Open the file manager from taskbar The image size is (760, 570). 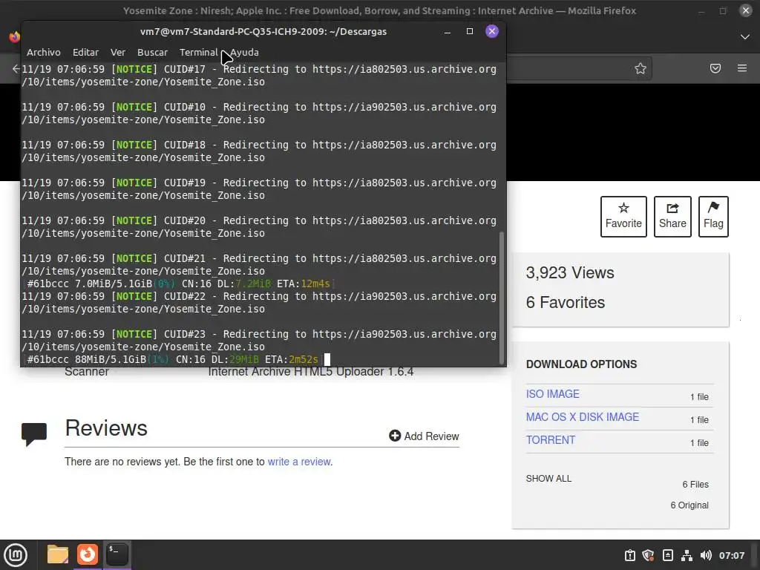point(58,554)
